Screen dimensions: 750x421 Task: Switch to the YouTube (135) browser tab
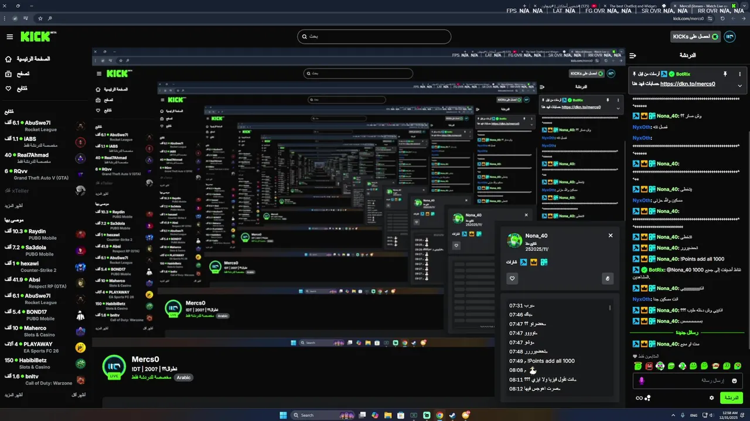pyautogui.click(x=565, y=6)
